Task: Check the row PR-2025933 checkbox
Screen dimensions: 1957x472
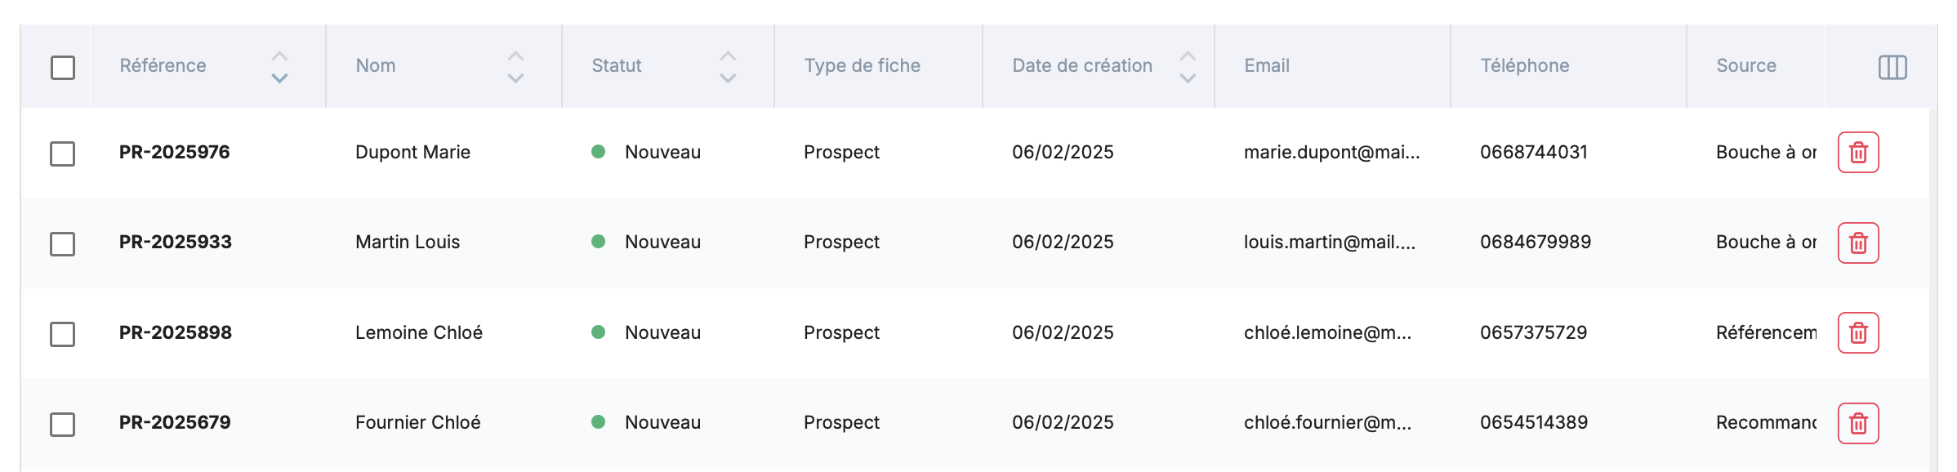Action: (x=63, y=243)
